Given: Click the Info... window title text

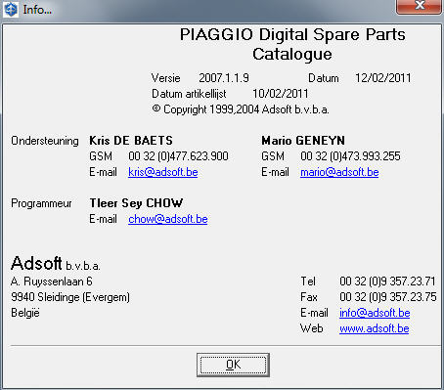Looking at the screenshot, I should coord(37,10).
